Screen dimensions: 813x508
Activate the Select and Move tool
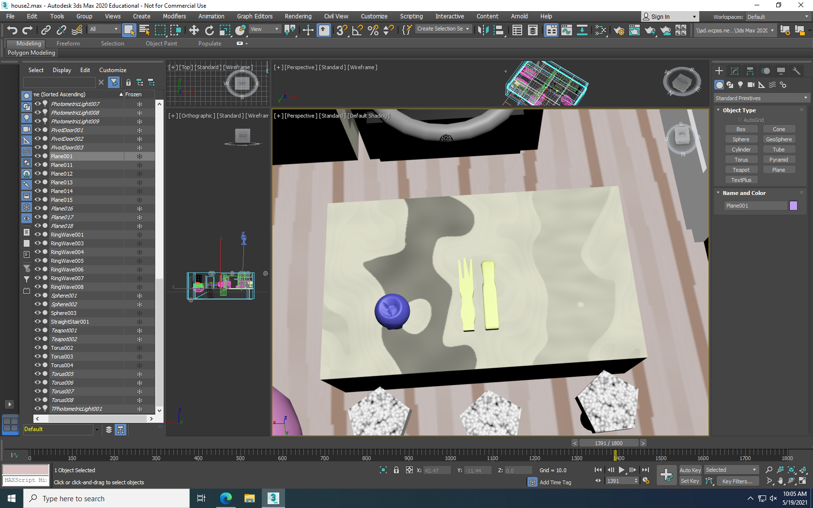[194, 30]
